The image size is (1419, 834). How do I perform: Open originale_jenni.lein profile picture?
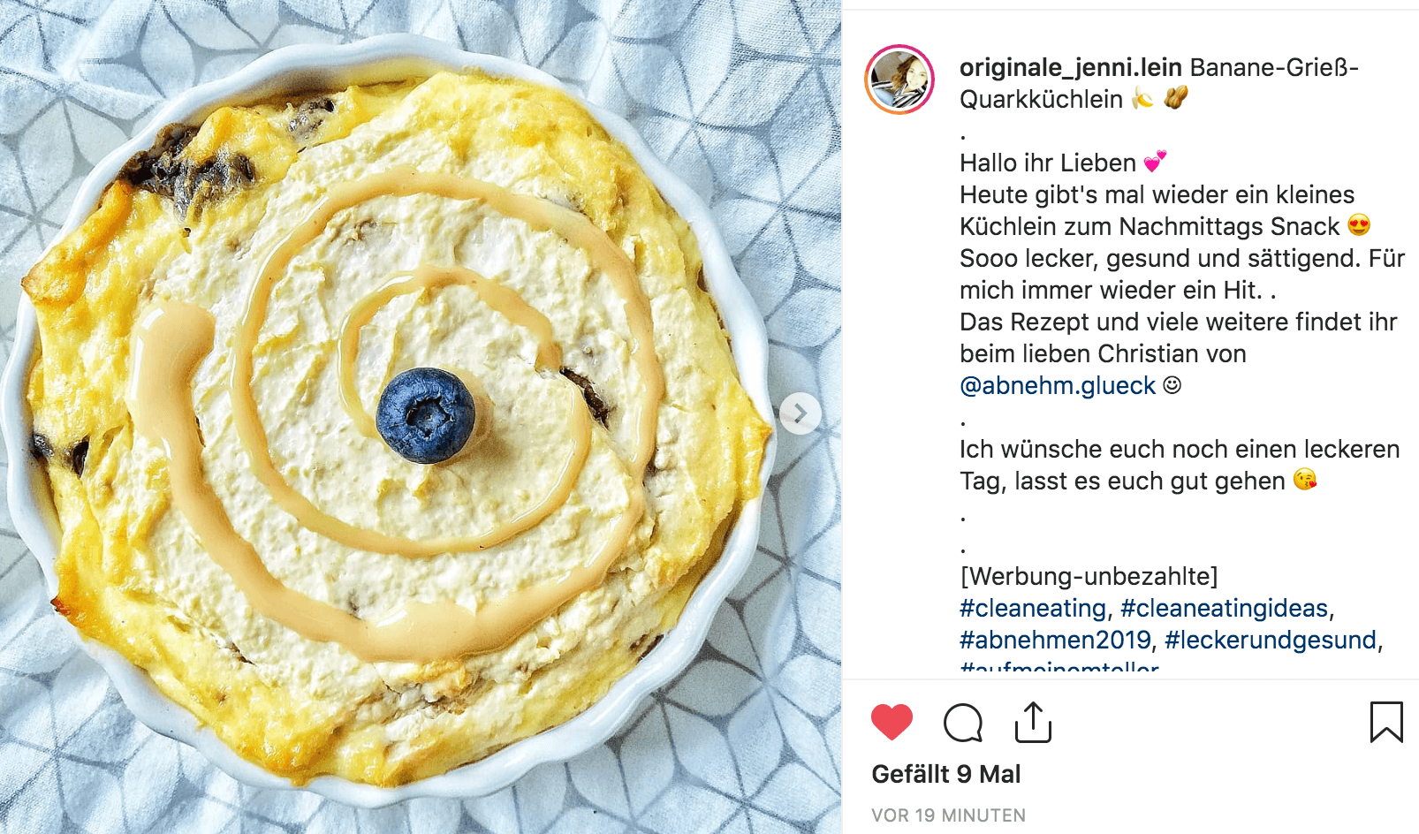tap(899, 80)
